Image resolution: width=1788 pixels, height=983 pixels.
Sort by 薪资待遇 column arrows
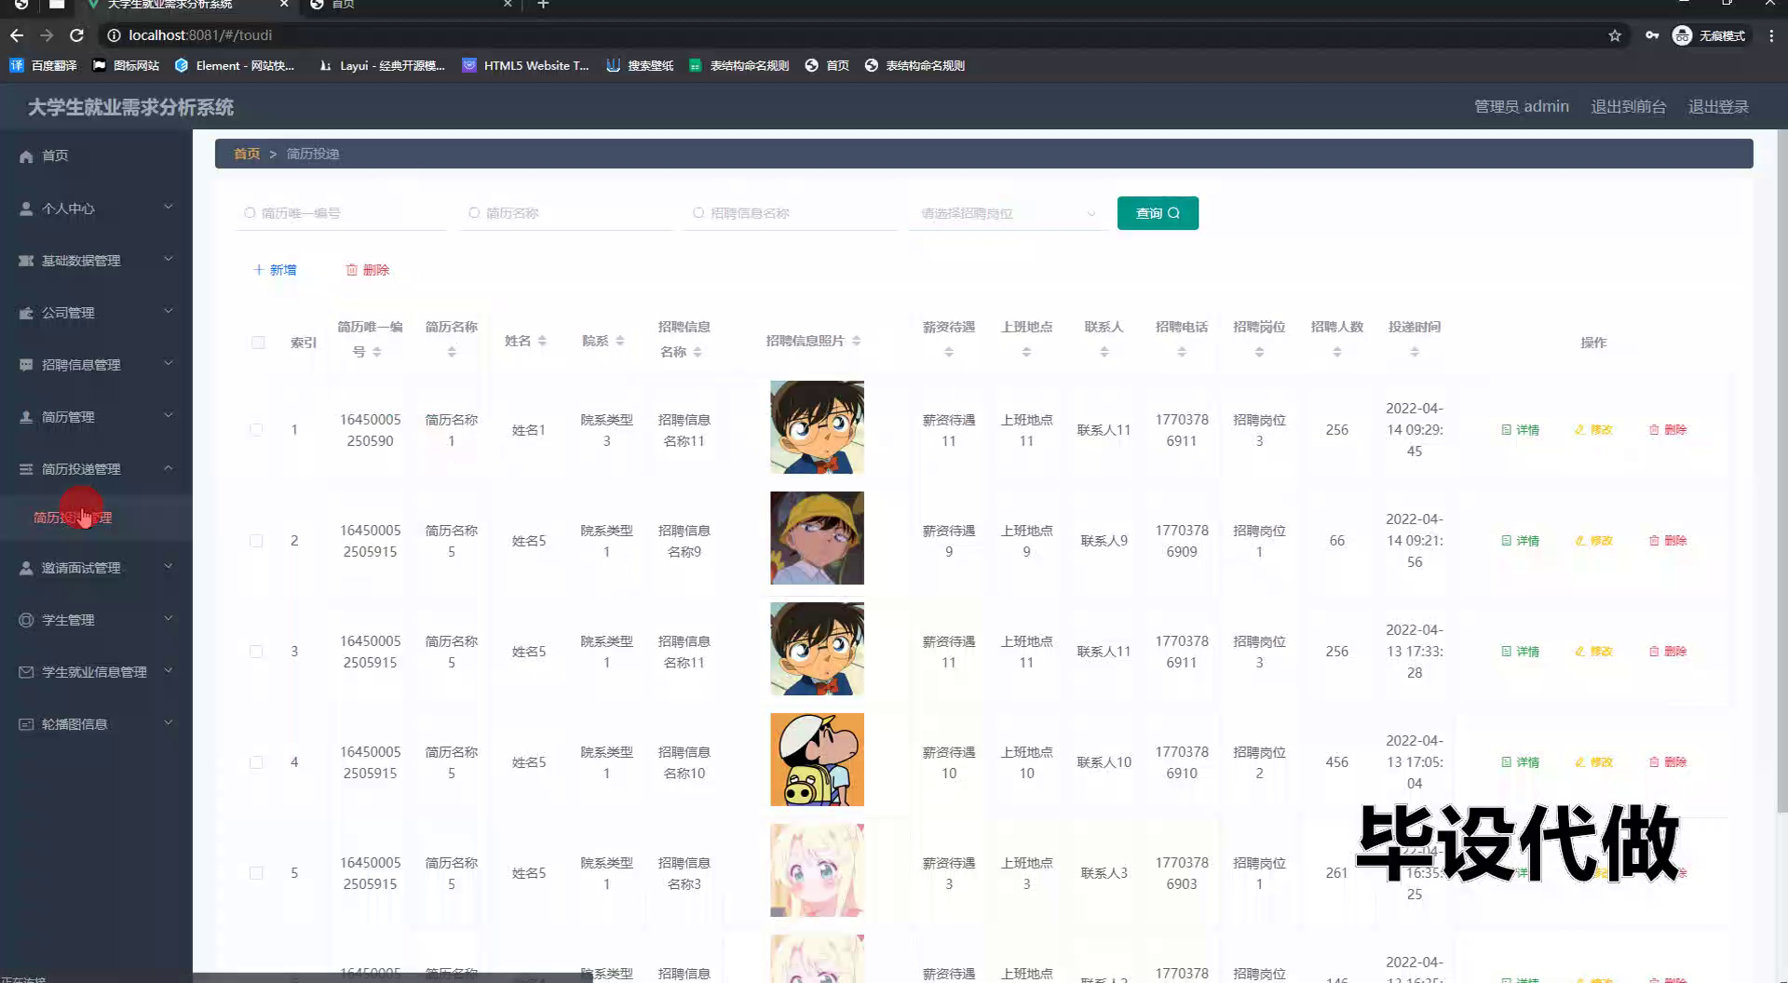[949, 352]
